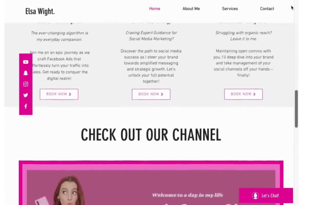The image size is (333, 205).
Task: Book Now under Facebook Ads description
Action: 59,94
